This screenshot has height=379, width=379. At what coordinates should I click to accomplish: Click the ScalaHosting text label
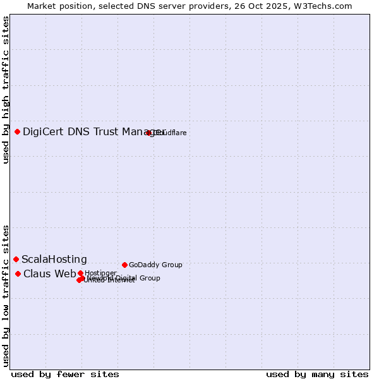54,259
